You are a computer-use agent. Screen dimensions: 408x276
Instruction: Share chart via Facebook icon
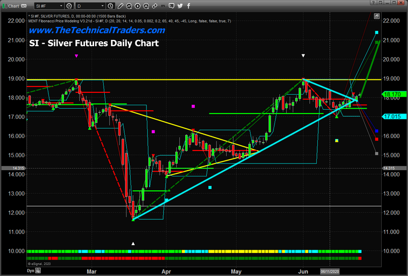click(x=188, y=6)
